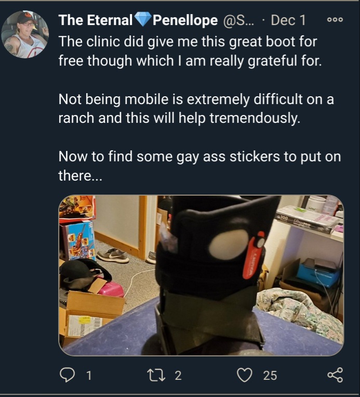
Task: Expand the attached boot photo
Action: [201, 275]
